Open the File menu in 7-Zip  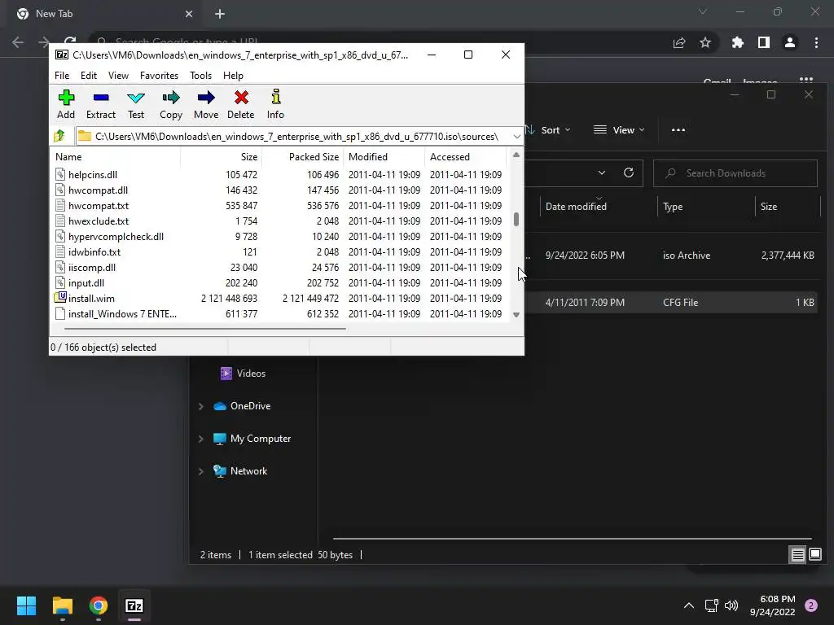(62, 76)
